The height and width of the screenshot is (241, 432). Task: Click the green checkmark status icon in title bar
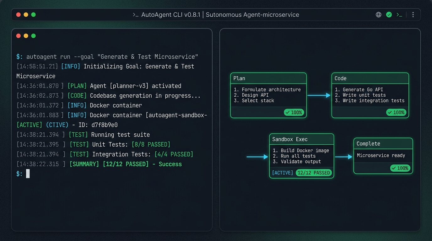(389, 15)
